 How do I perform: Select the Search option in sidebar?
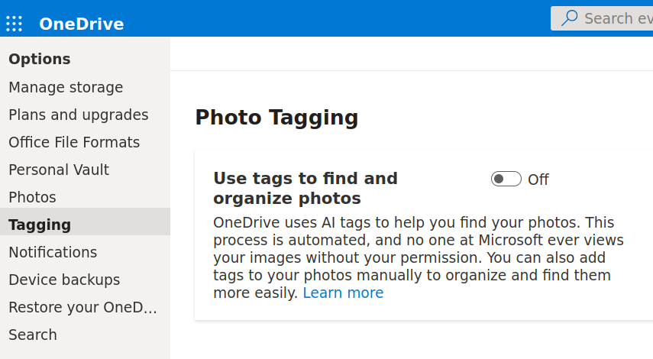click(x=33, y=335)
